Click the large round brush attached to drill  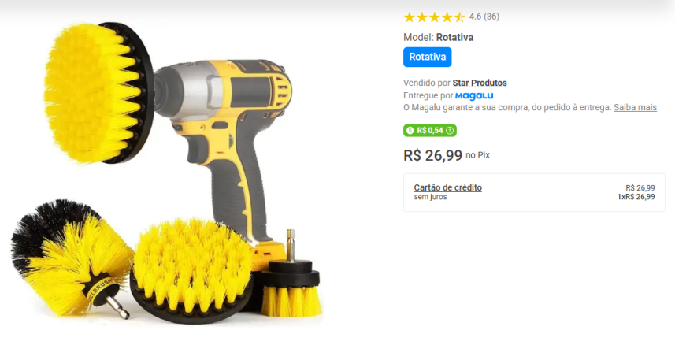point(98,93)
